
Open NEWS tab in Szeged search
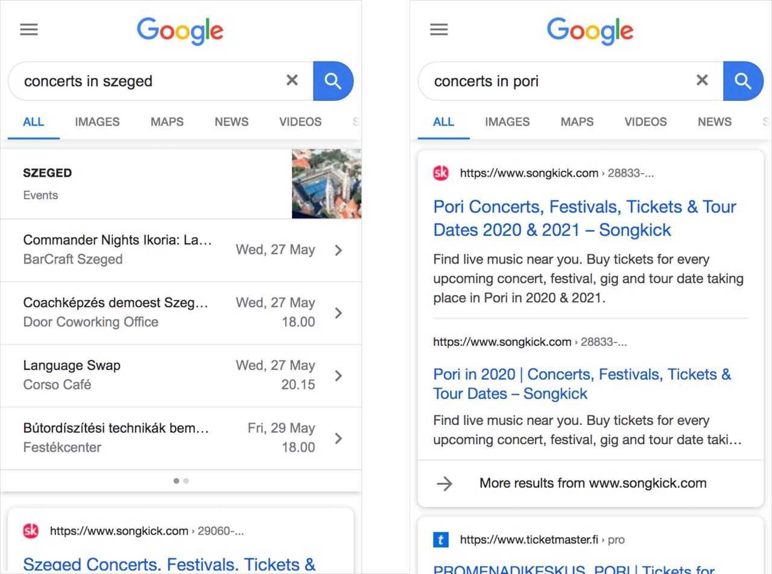(232, 122)
